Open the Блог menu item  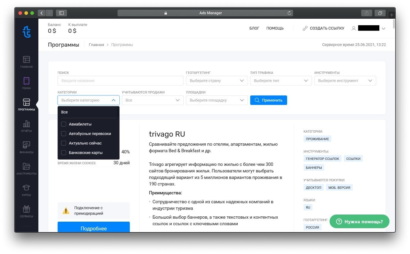254,28
